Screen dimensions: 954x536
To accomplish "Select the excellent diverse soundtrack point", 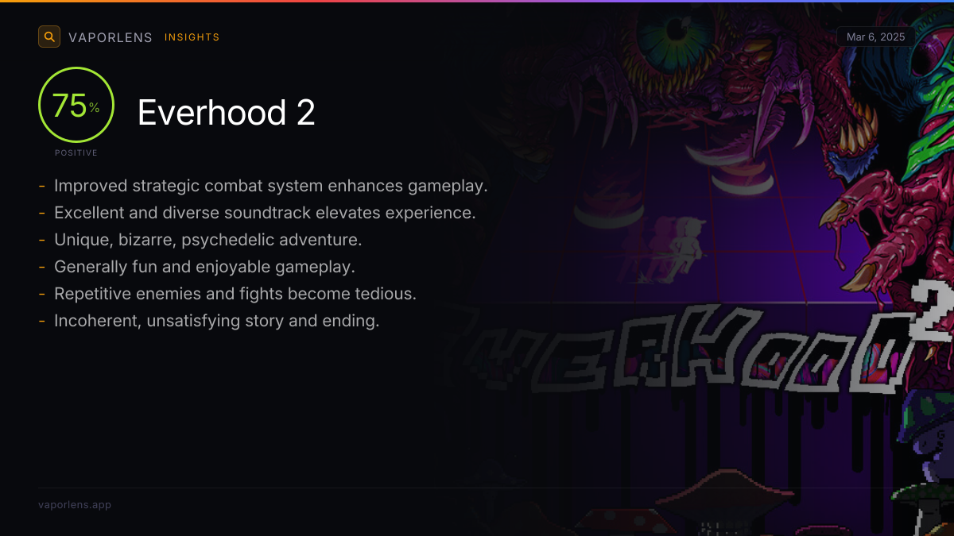I will [x=265, y=213].
